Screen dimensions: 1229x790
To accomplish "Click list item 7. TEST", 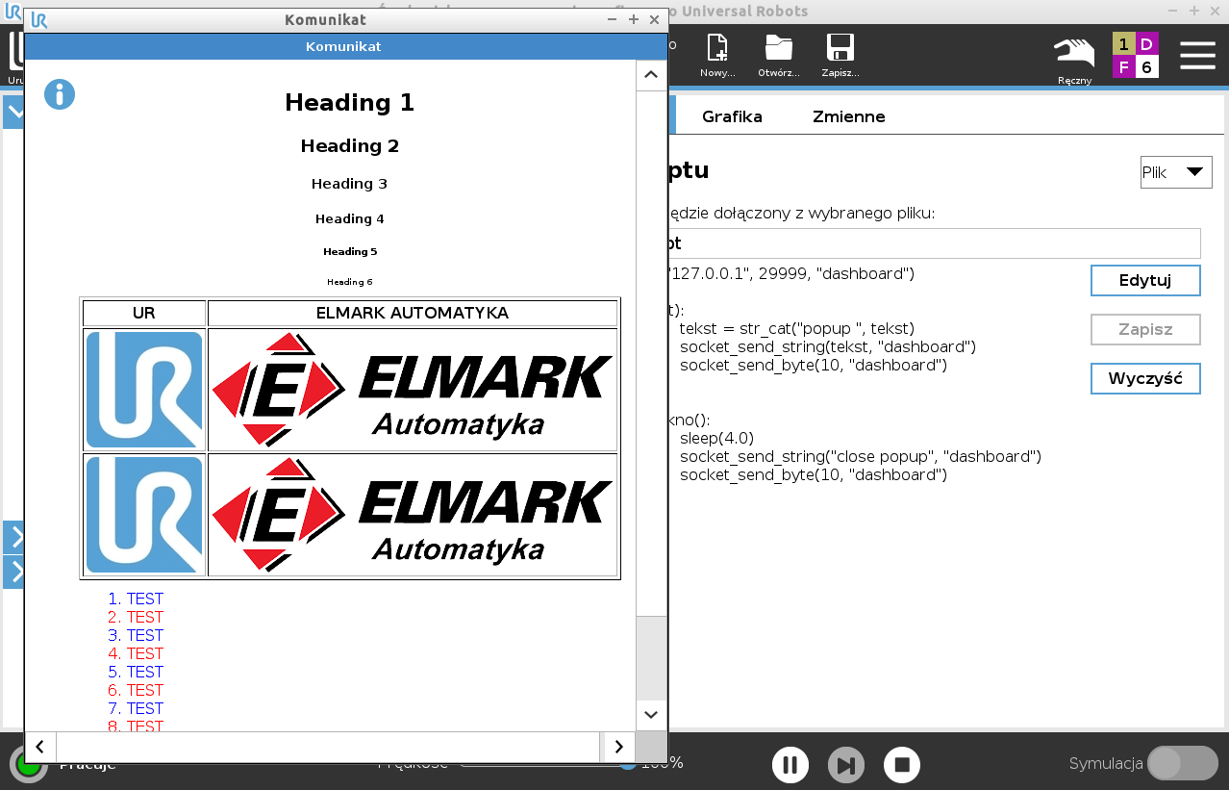I will [x=136, y=708].
